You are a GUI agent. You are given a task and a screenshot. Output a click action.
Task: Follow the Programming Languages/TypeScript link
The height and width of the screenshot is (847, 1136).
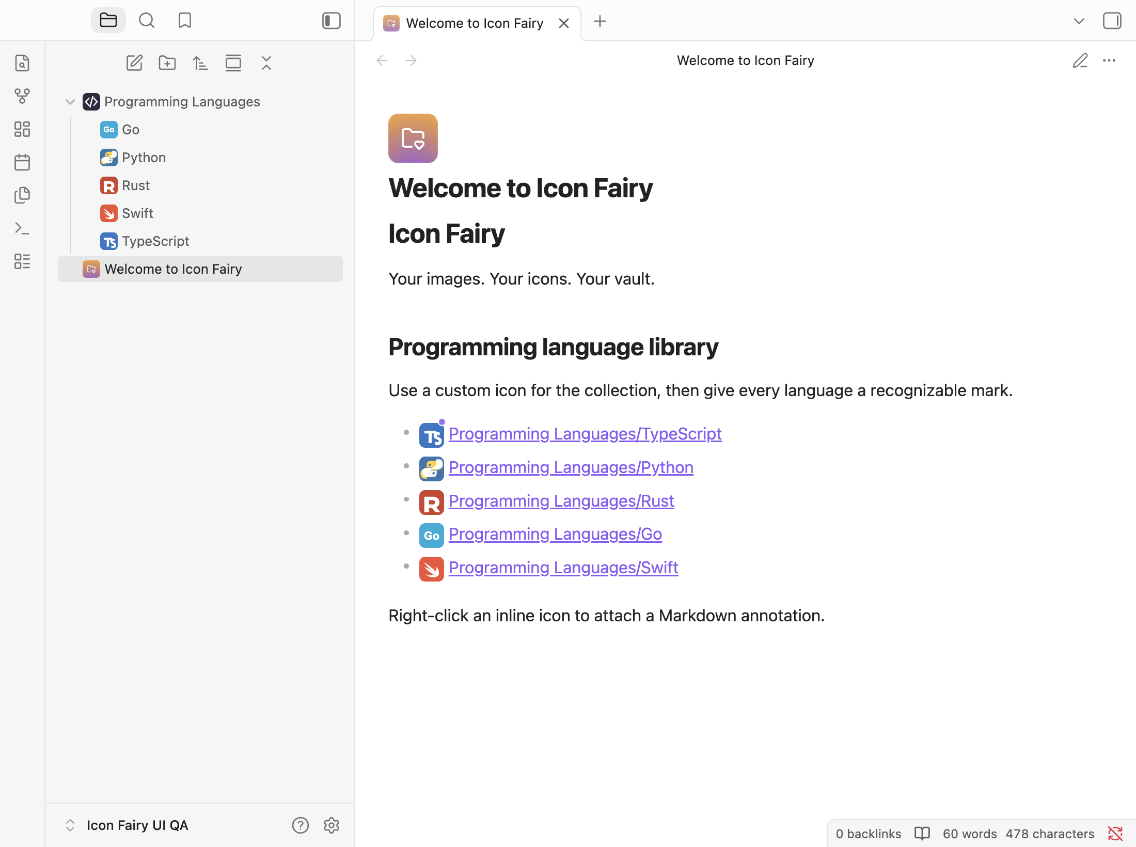[x=585, y=434]
